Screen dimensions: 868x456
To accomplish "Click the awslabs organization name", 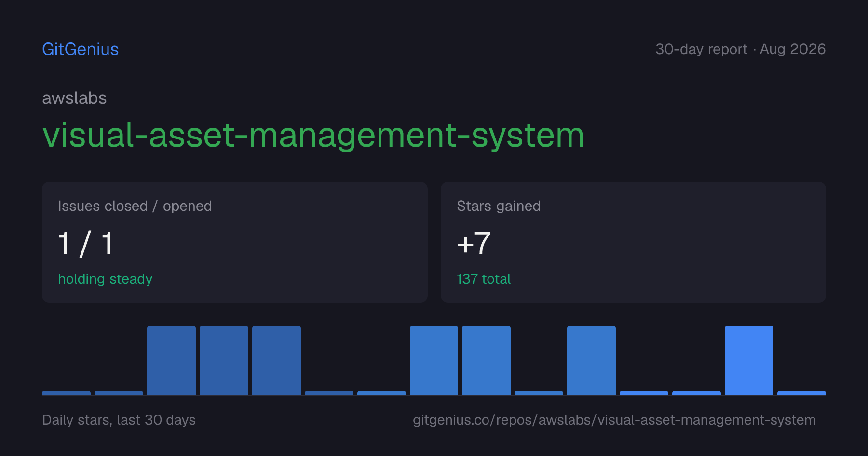I will click(x=74, y=98).
